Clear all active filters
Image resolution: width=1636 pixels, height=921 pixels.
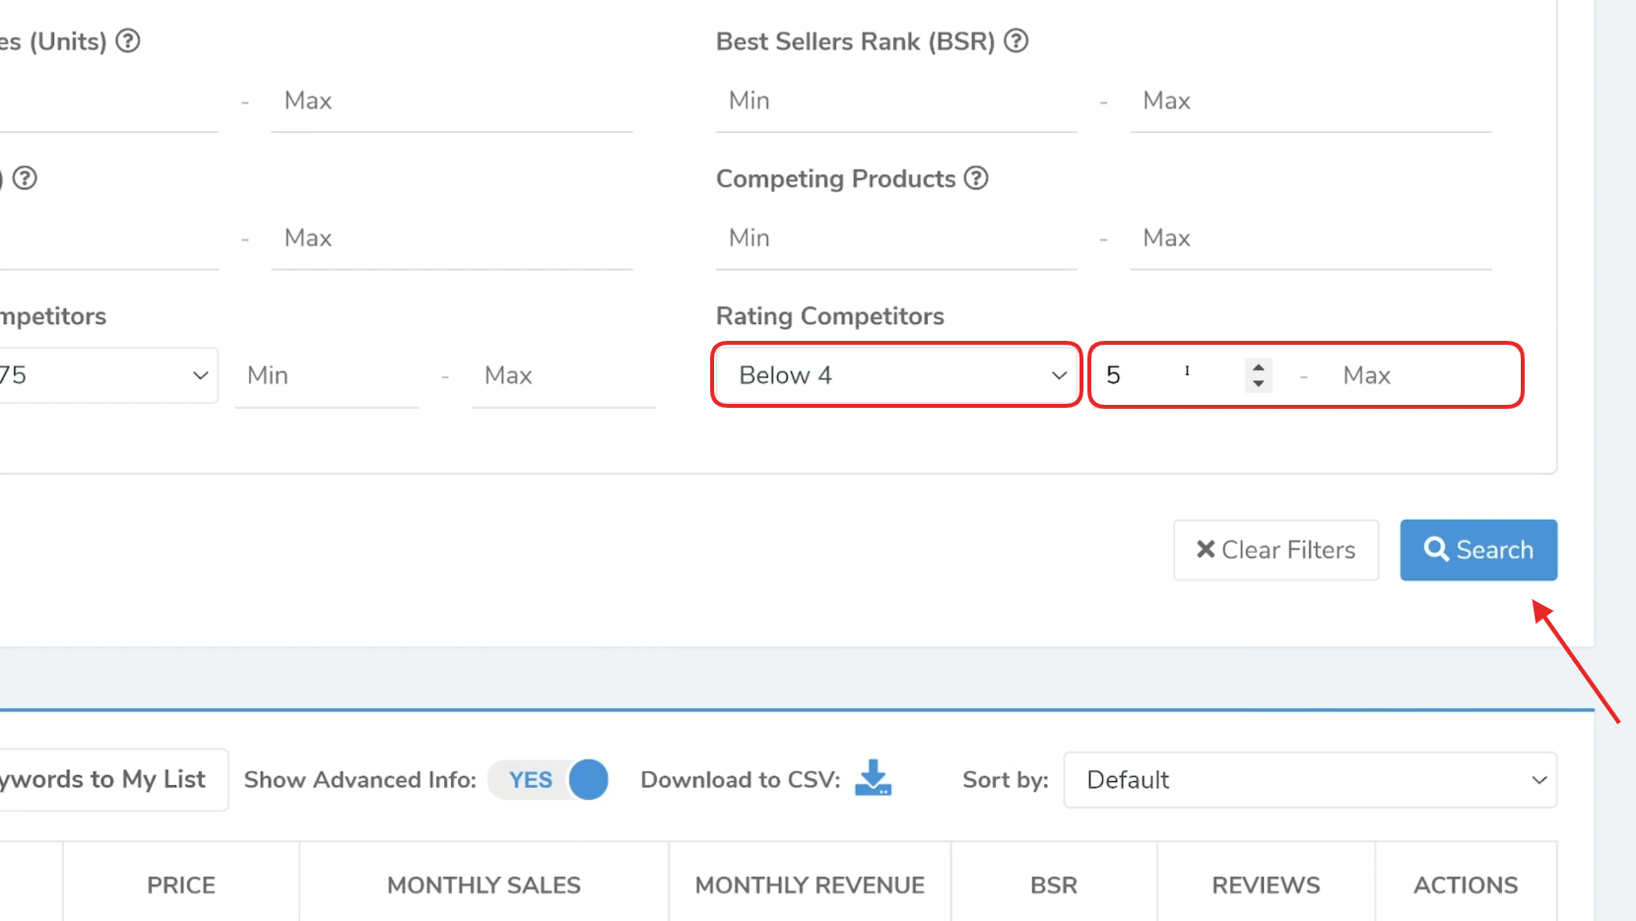pyautogui.click(x=1276, y=550)
